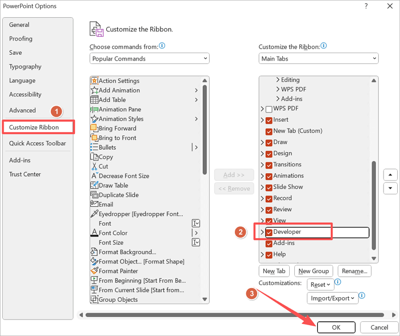Click the Duplicate Slide icon
The height and width of the screenshot is (336, 400).
point(94,195)
